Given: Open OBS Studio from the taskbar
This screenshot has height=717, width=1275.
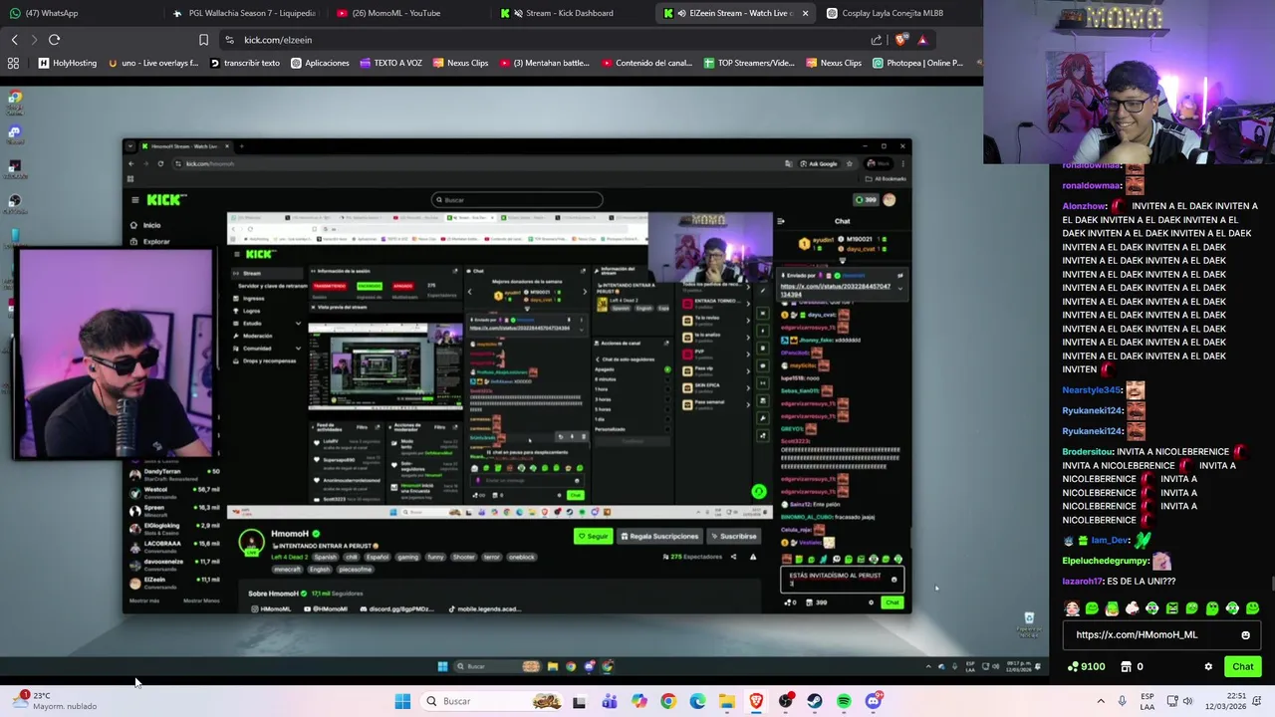Looking at the screenshot, I should click(786, 701).
